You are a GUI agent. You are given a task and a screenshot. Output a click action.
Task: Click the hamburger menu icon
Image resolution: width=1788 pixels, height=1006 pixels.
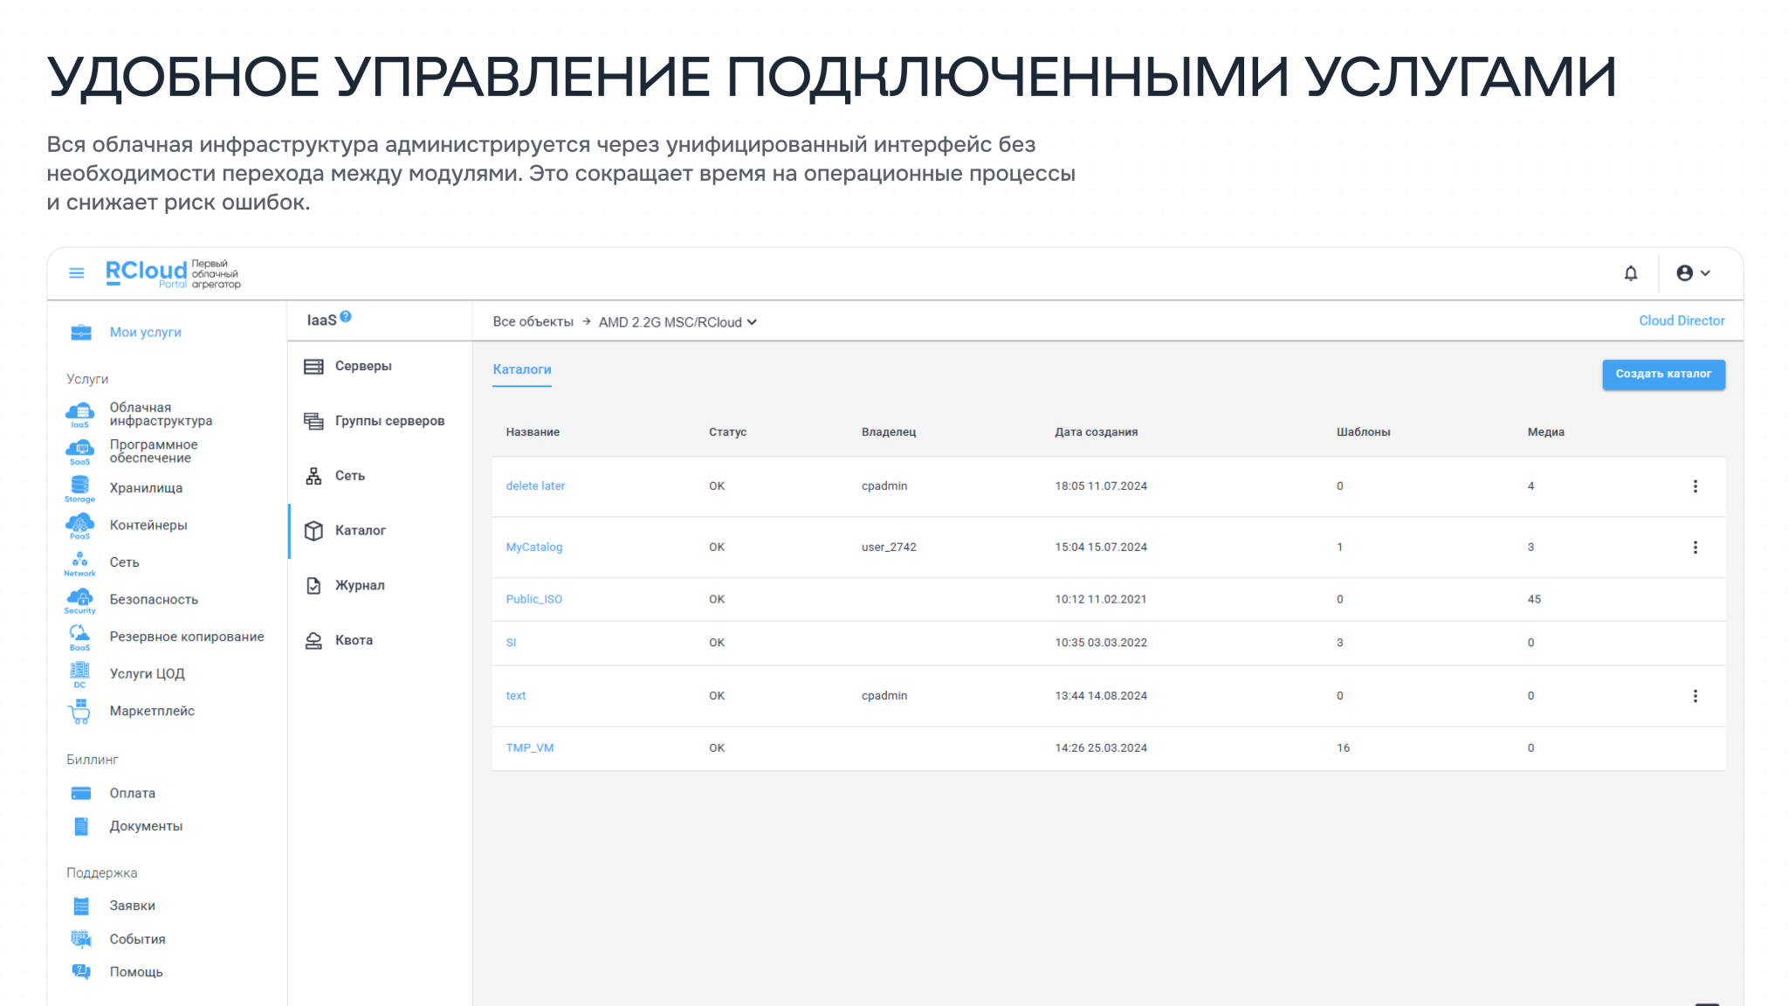(77, 273)
